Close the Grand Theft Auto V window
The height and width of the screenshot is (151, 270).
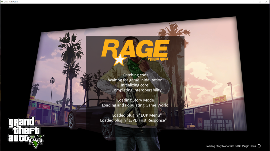pos(266,2)
